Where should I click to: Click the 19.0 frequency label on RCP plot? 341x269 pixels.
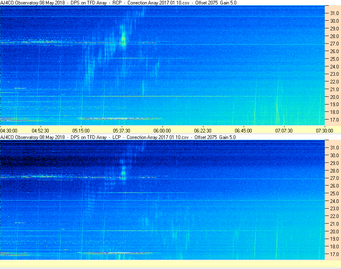point(335,105)
